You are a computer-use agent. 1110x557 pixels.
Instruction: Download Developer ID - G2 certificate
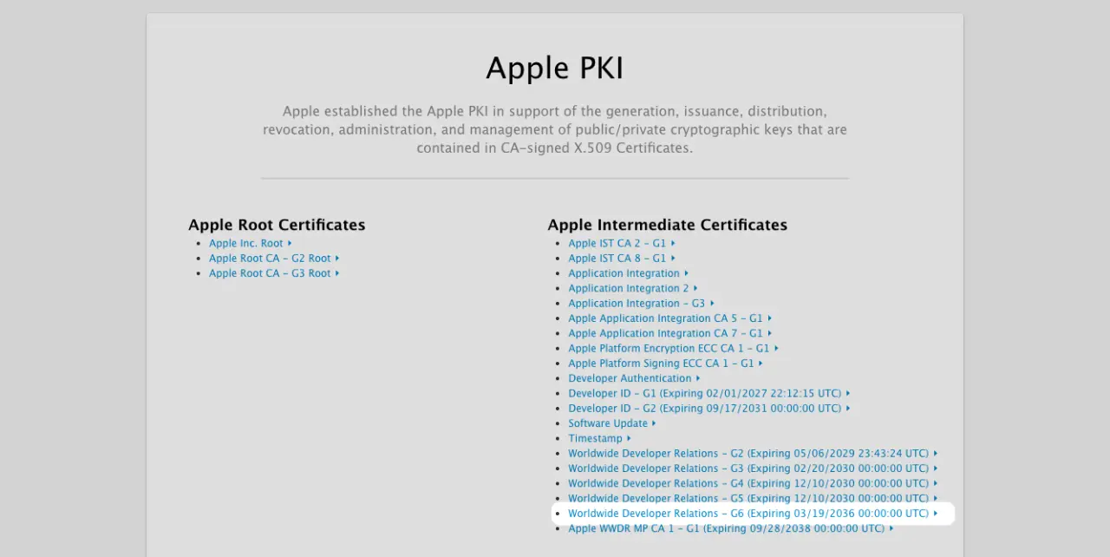point(709,409)
